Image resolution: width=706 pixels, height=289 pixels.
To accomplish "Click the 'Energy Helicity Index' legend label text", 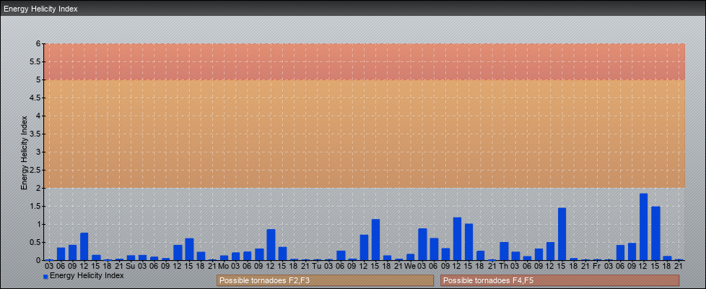I will (87, 275).
